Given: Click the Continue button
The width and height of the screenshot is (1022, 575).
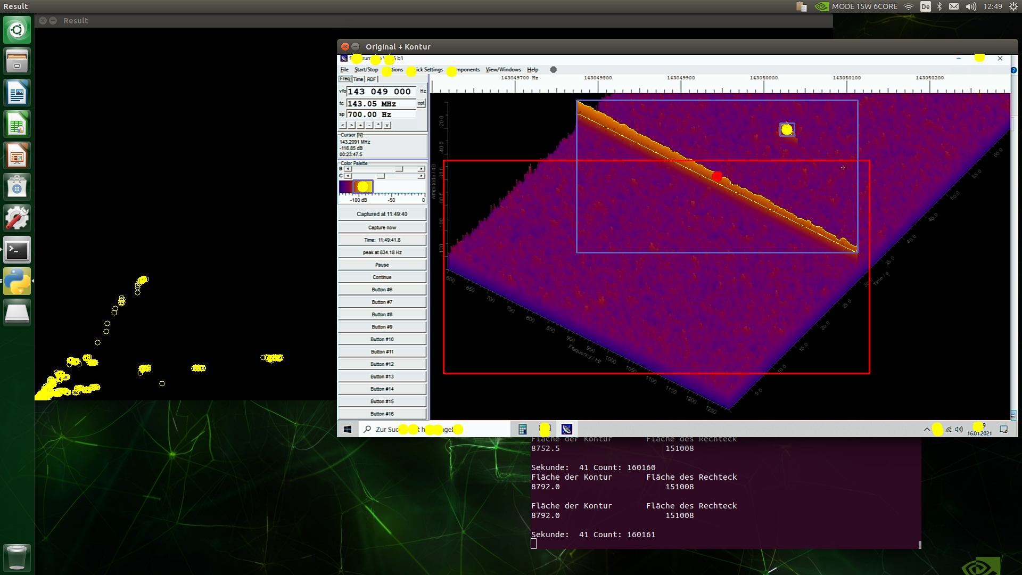Looking at the screenshot, I should tap(382, 277).
